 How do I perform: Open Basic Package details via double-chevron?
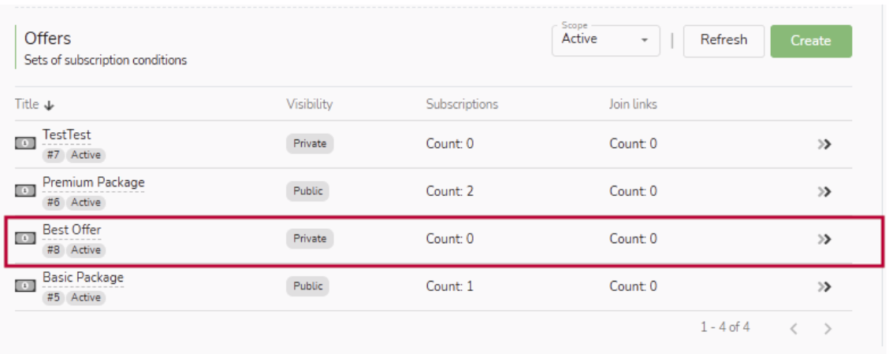pyautogui.click(x=825, y=287)
